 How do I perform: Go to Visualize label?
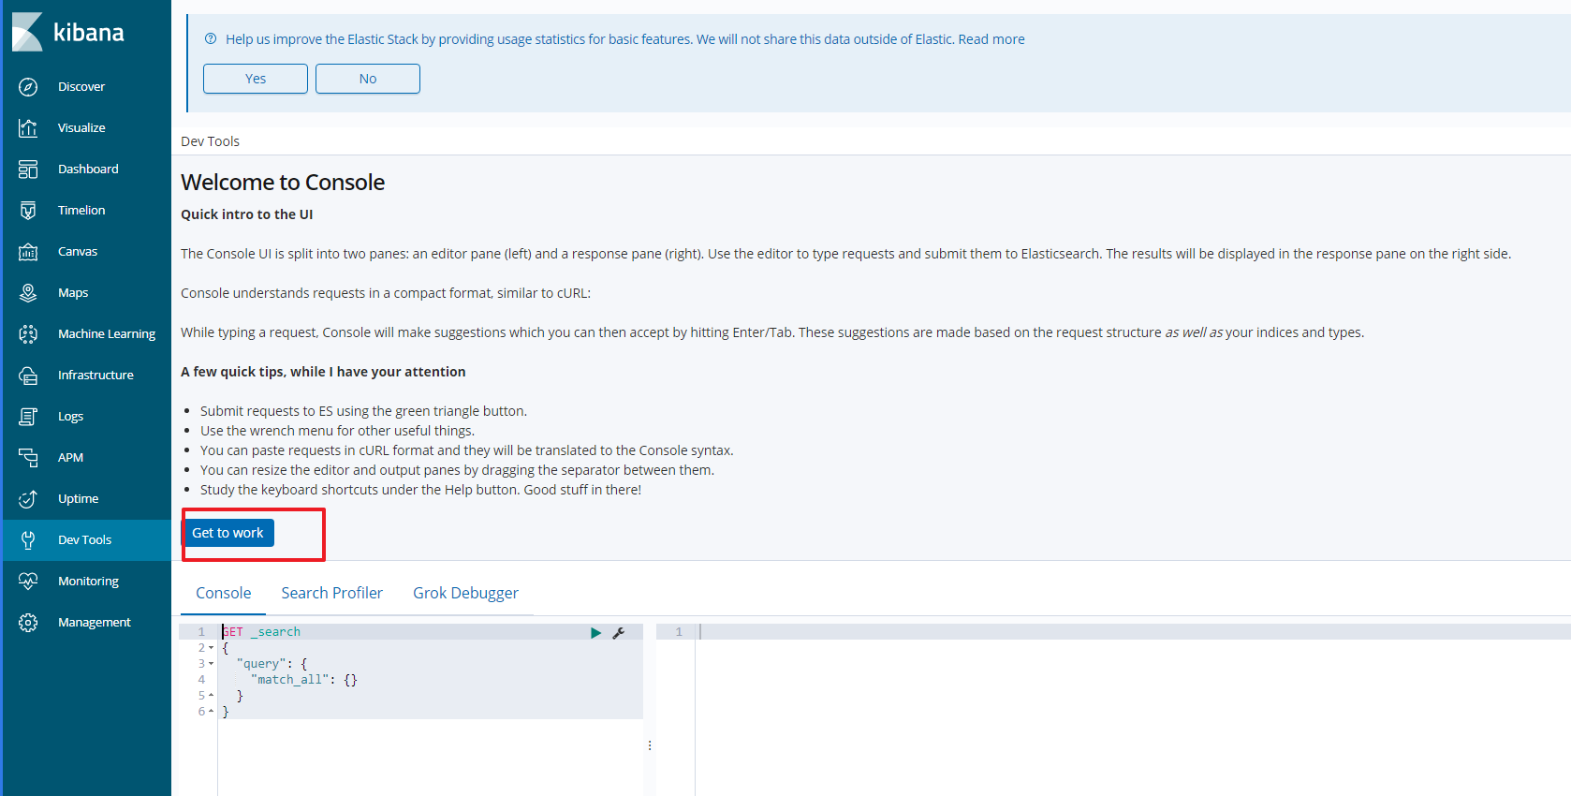pyautogui.click(x=81, y=128)
